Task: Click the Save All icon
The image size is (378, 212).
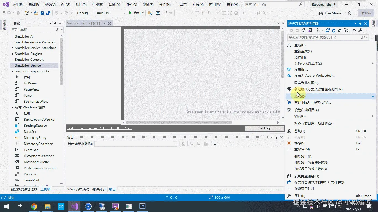Action: 48,13
